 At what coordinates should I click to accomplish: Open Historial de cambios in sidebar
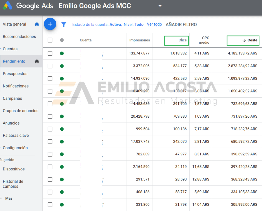[13, 184]
